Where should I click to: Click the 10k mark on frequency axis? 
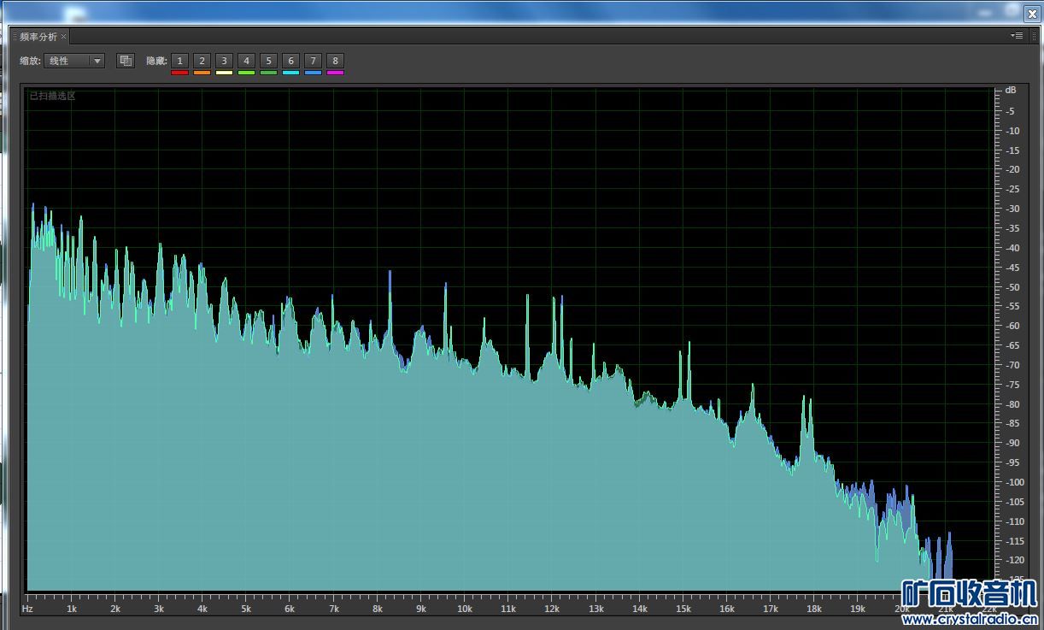(x=464, y=609)
